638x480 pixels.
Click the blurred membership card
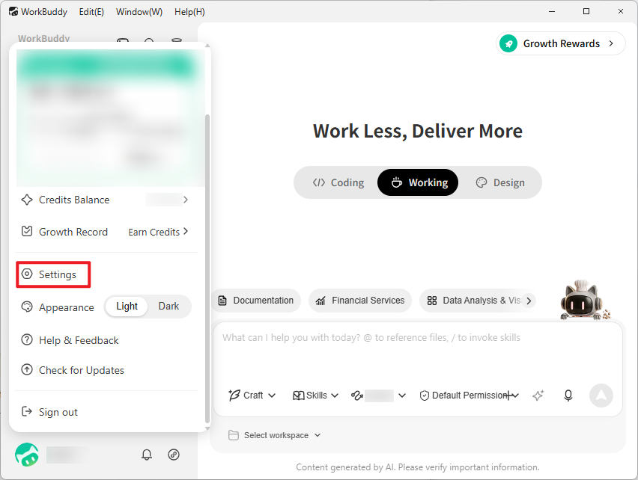(110, 118)
